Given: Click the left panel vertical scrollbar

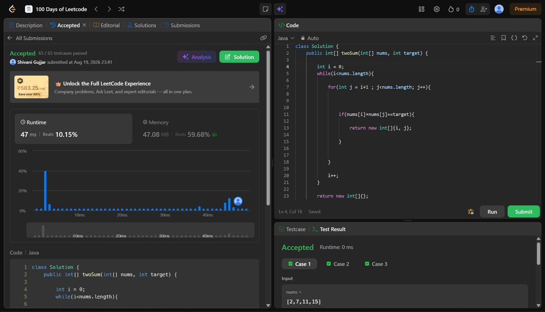Looking at the screenshot, I should pos(268,127).
